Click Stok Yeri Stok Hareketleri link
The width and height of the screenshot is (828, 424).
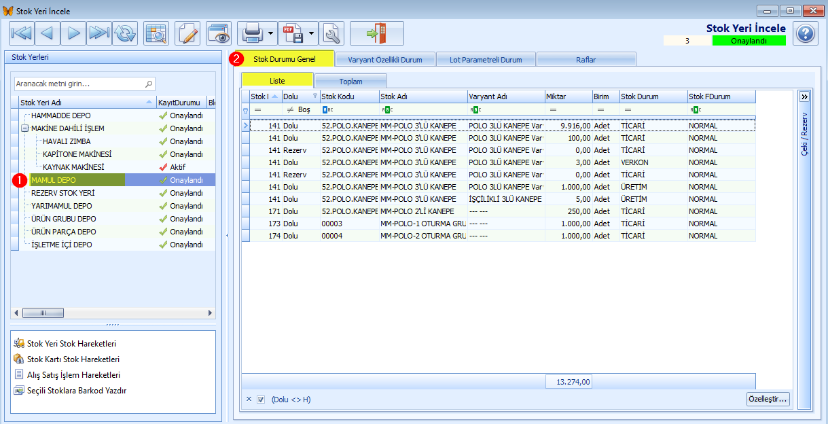pos(71,344)
